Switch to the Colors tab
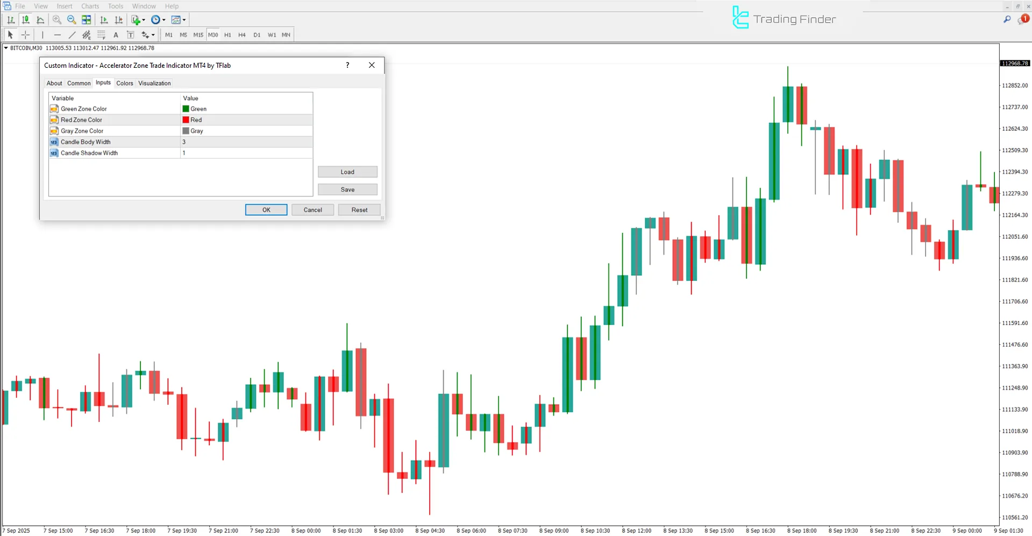1032x536 pixels. pos(124,83)
